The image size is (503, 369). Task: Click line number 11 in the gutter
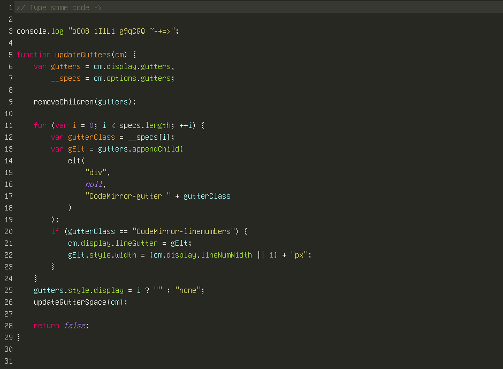9,125
